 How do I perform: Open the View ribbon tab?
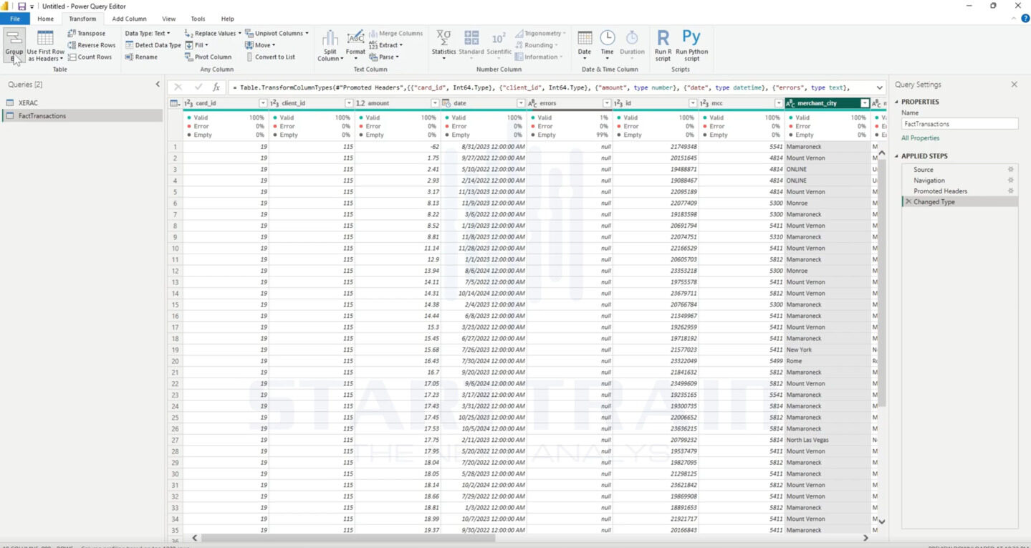point(169,19)
